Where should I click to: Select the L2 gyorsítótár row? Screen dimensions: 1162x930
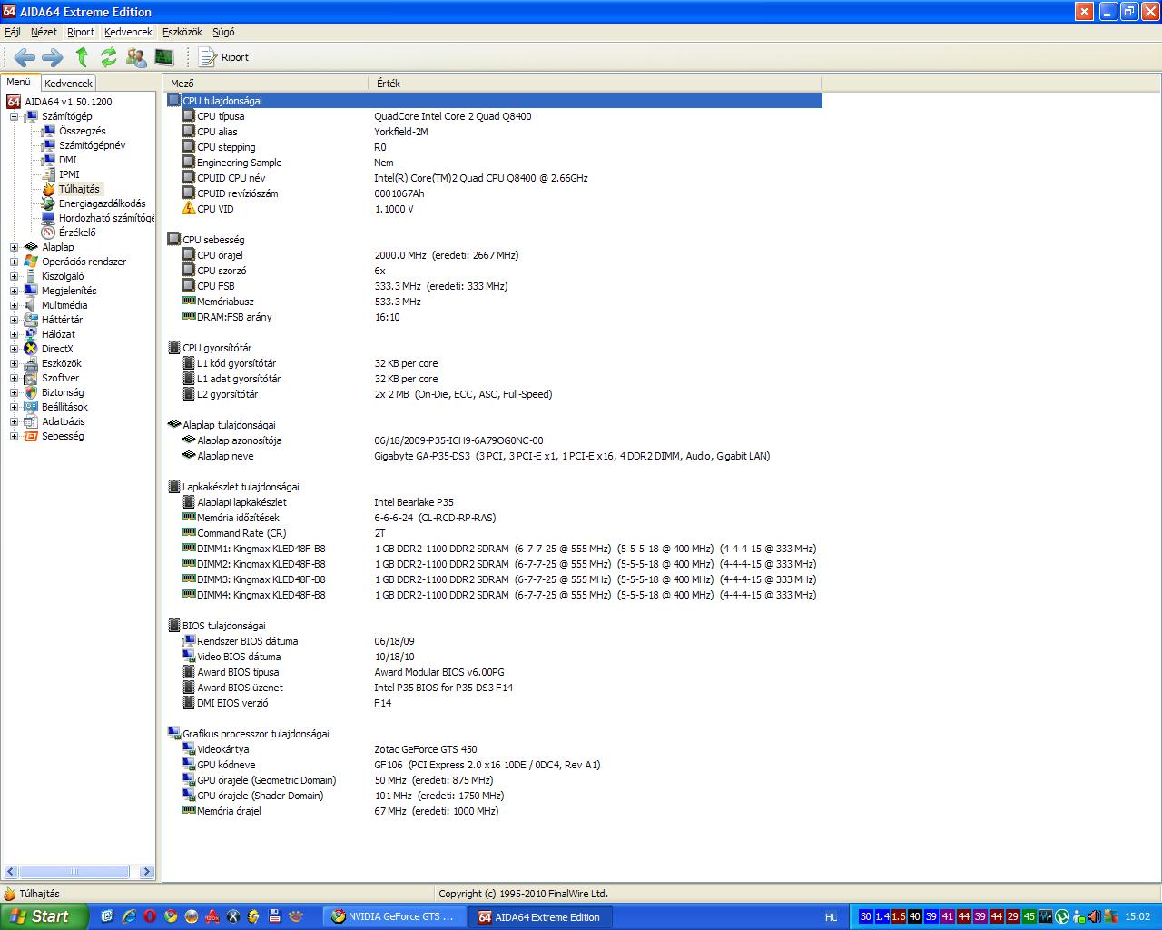[493, 394]
